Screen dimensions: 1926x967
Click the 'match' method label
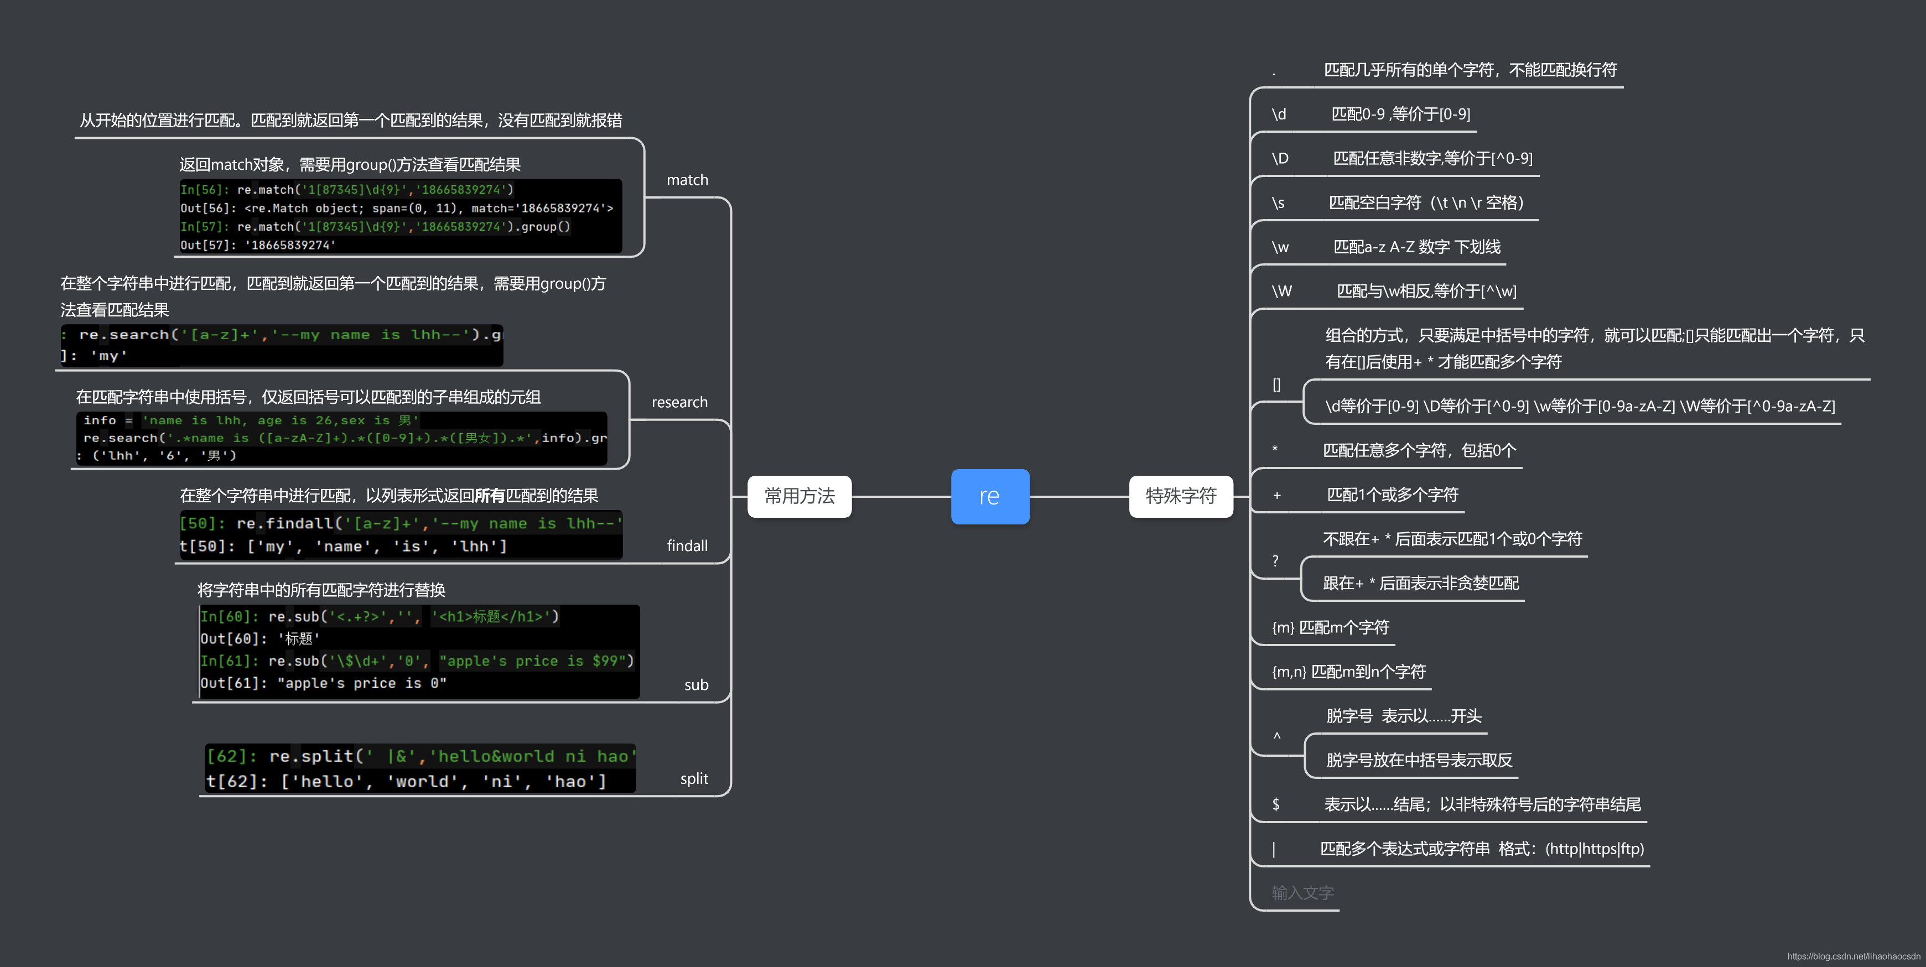click(687, 180)
